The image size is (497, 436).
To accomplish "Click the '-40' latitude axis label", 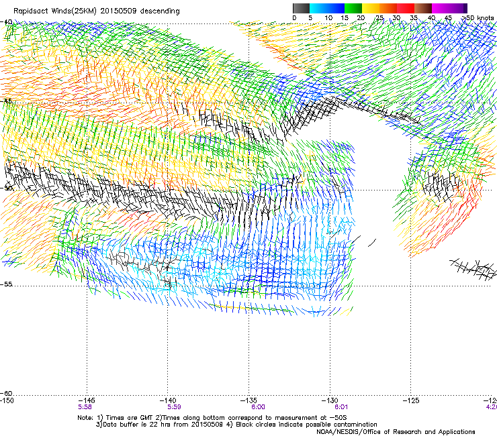I will point(6,22).
